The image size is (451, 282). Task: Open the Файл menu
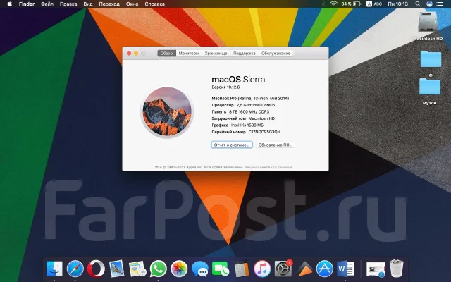pos(47,4)
